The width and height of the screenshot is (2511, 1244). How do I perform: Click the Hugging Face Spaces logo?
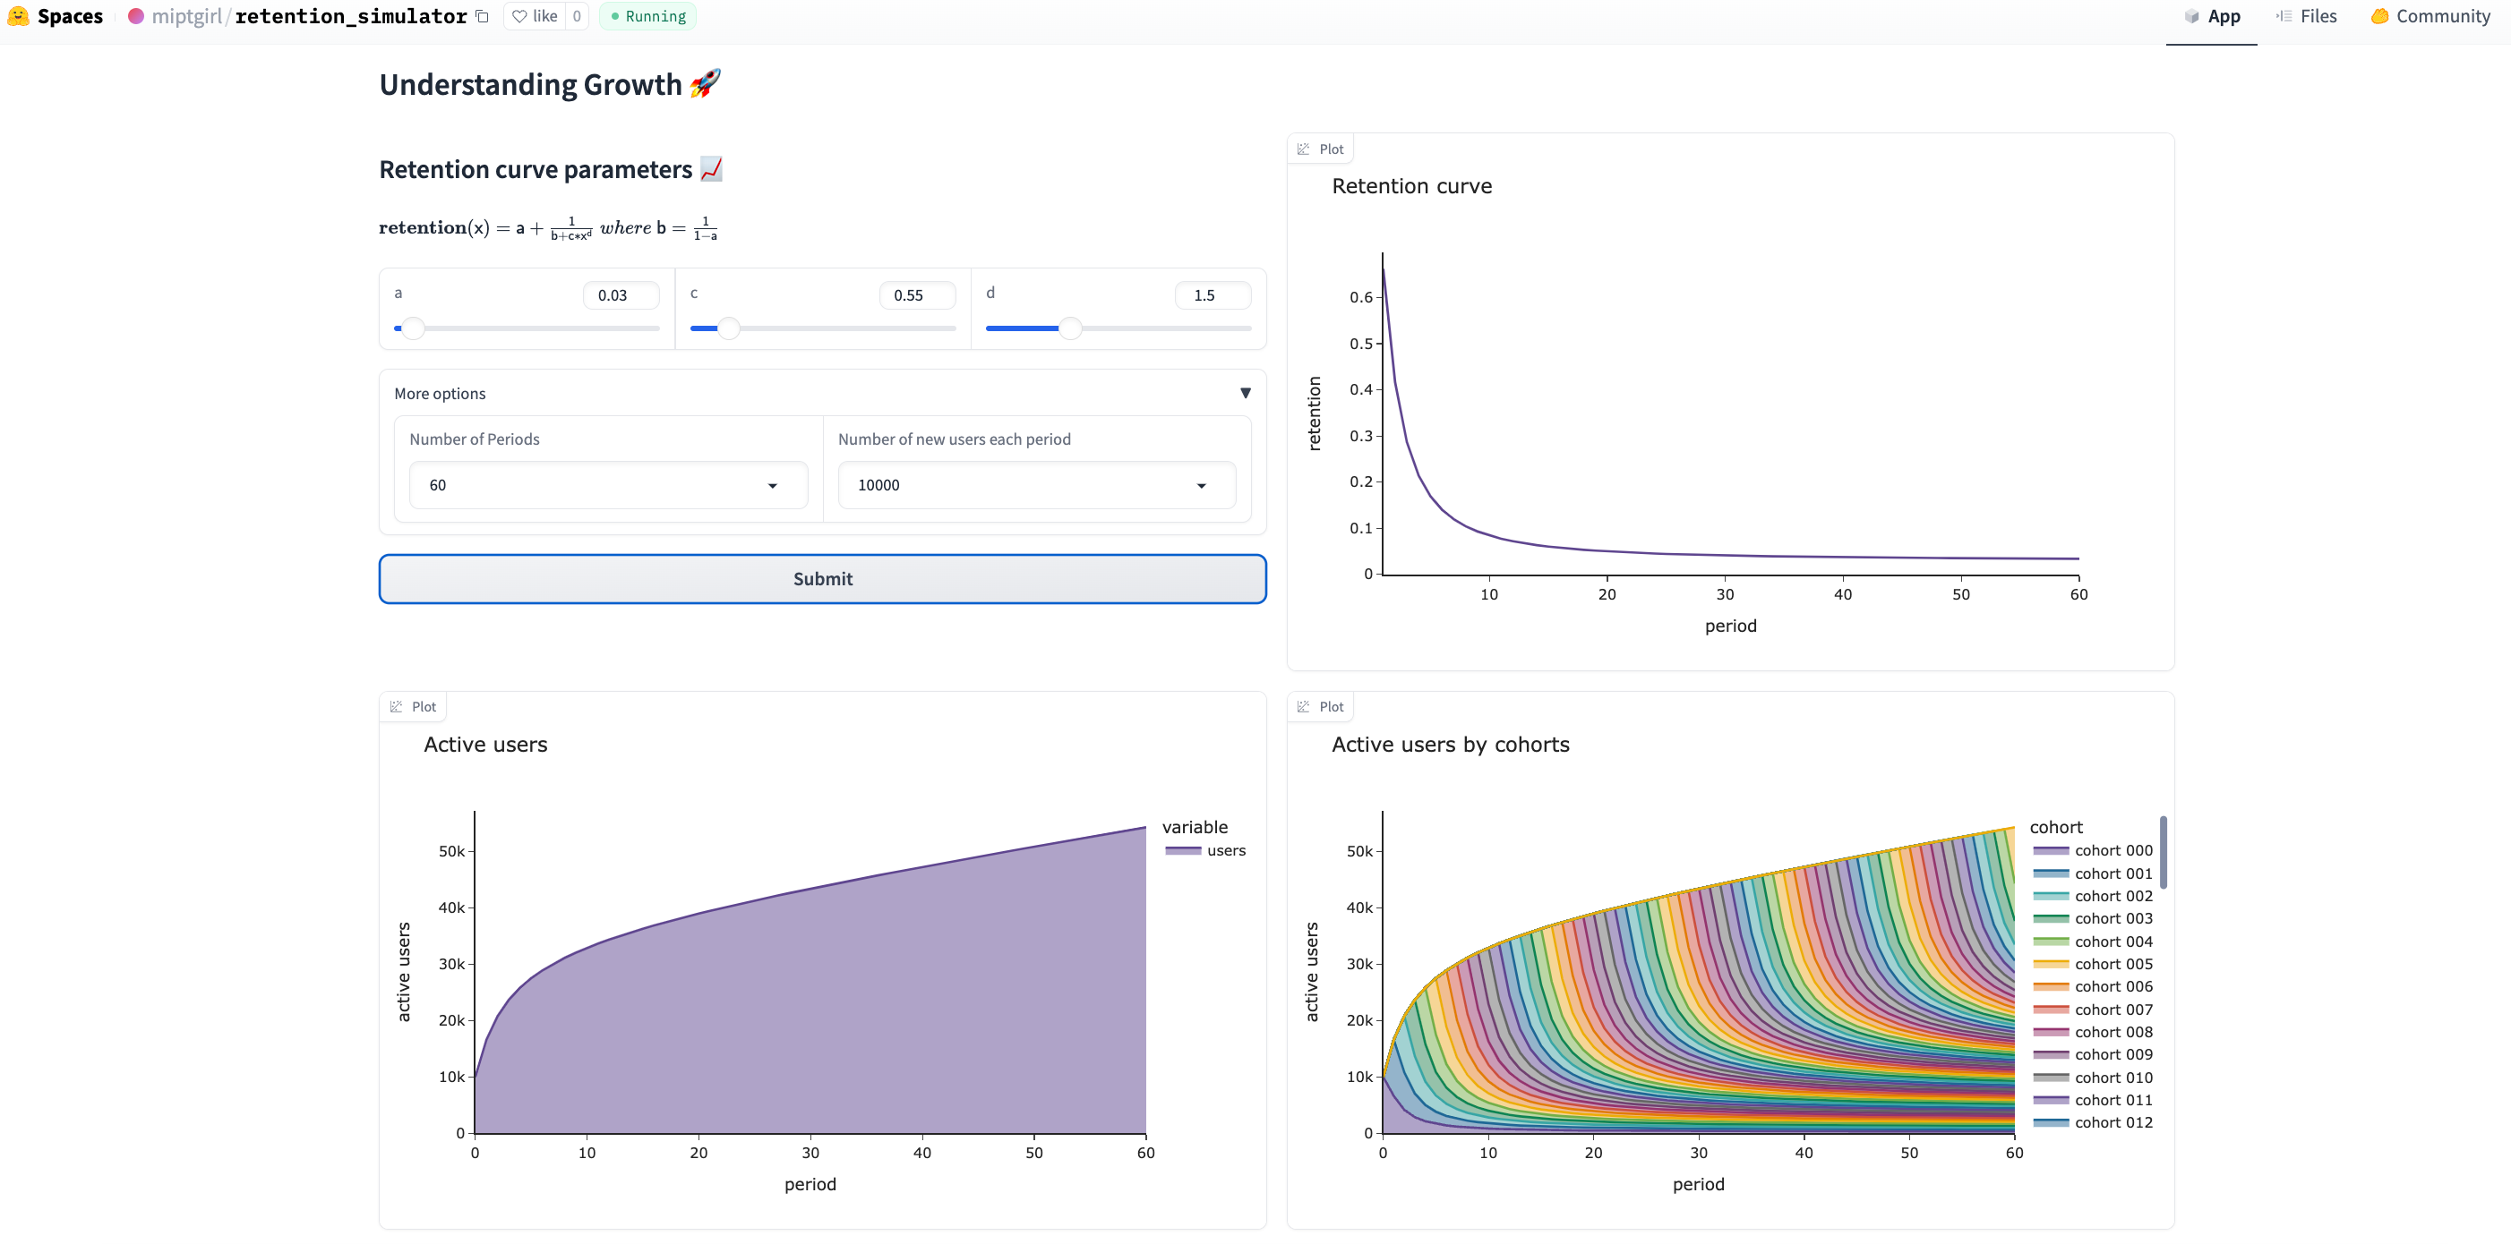(x=18, y=17)
